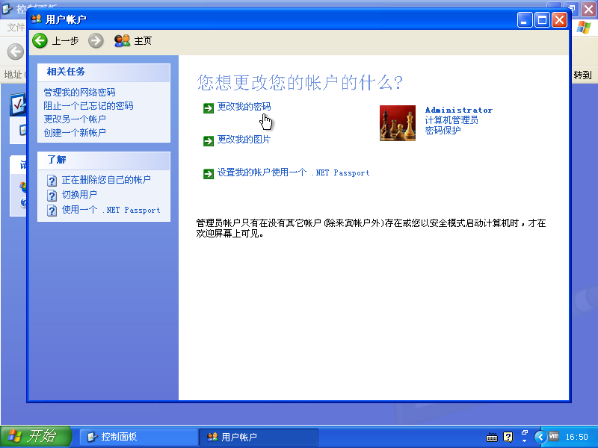Click the 上一步 back arrow icon
598x448 pixels.
pos(40,40)
